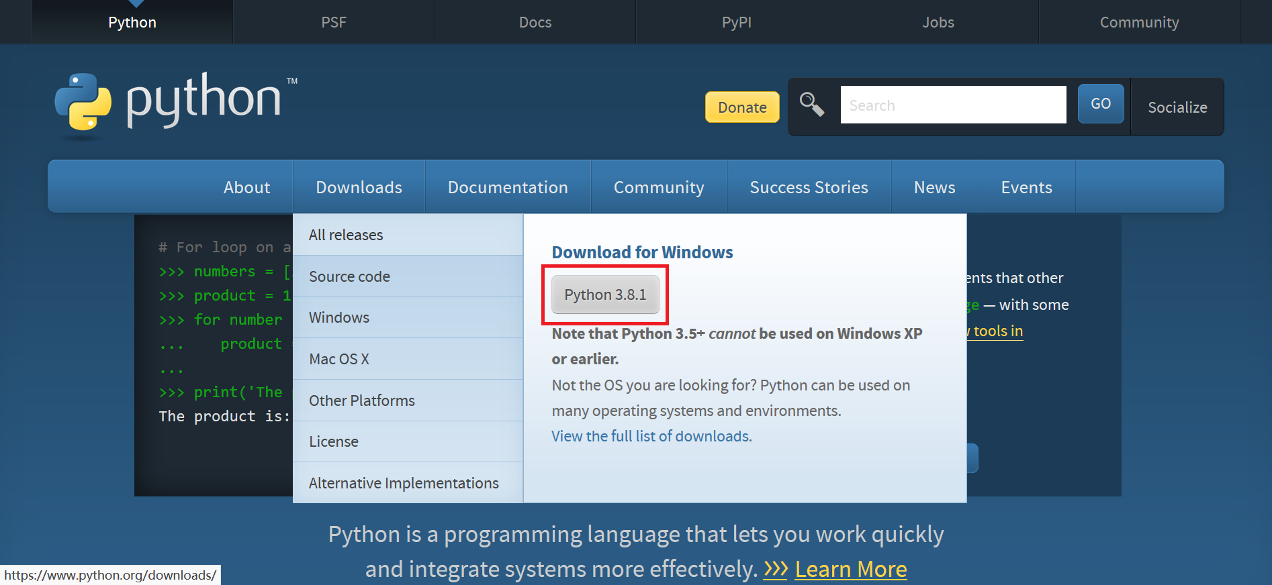Screen dimensions: 1272x585
Task: Open the Socialize menu
Action: pyautogui.click(x=1177, y=107)
